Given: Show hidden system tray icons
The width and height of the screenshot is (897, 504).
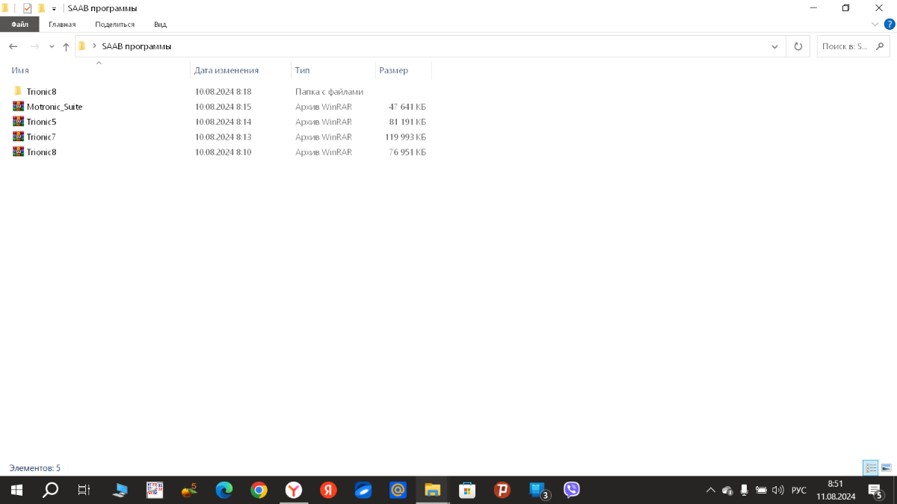Looking at the screenshot, I should [x=710, y=490].
